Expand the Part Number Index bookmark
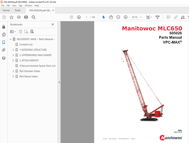The image size is (189, 143). (x=13, y=71)
